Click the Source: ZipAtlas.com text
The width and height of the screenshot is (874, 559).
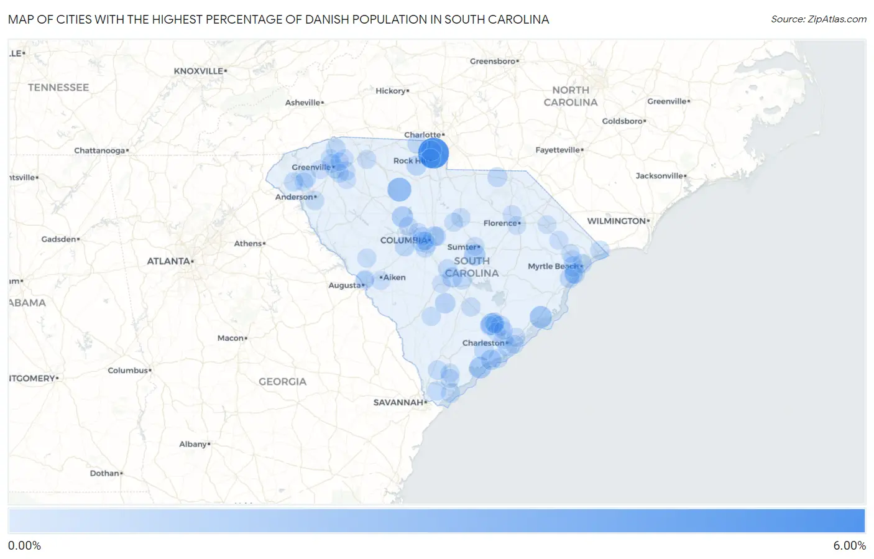point(819,19)
